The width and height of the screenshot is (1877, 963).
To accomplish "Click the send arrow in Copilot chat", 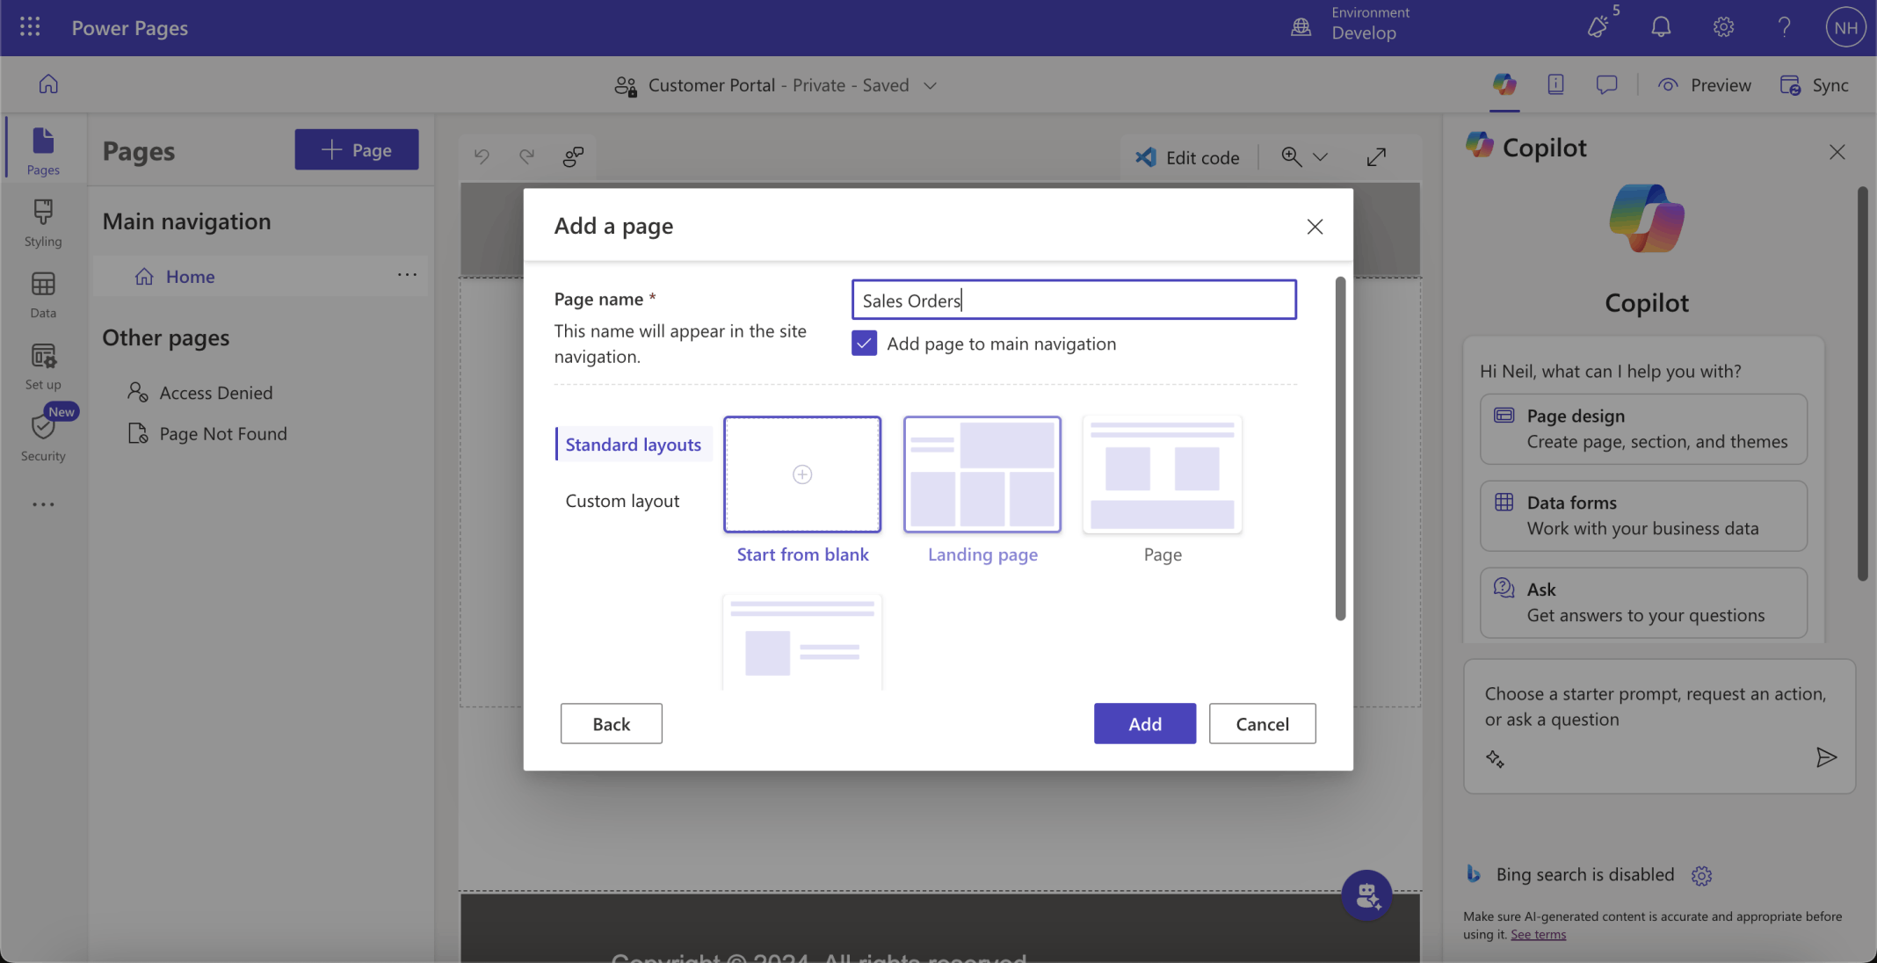I will (x=1826, y=757).
